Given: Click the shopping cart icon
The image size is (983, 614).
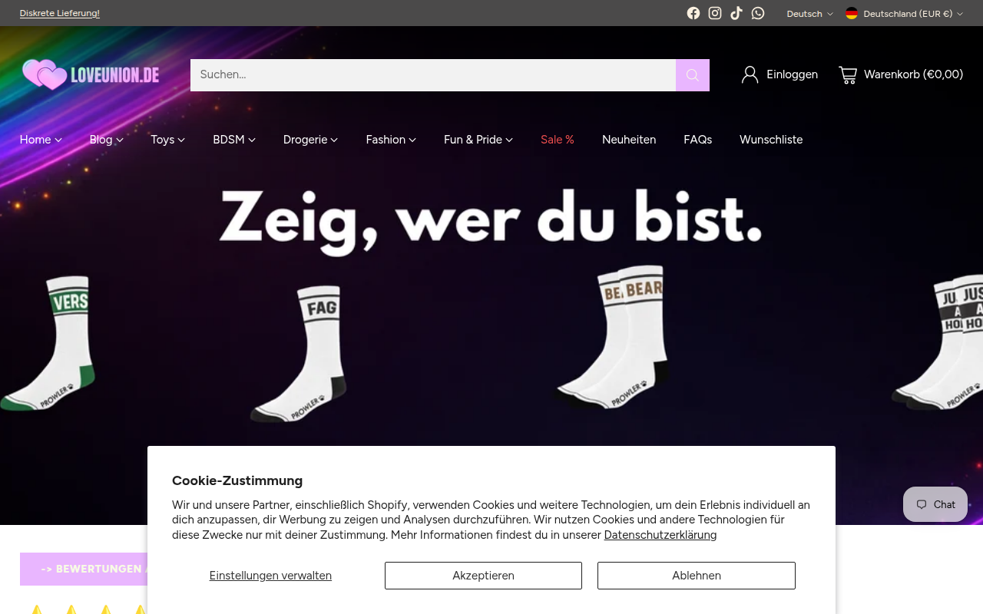Looking at the screenshot, I should pos(848,74).
